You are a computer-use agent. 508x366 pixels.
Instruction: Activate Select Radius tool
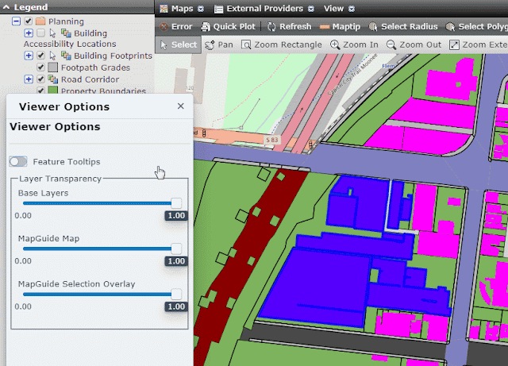(x=404, y=26)
